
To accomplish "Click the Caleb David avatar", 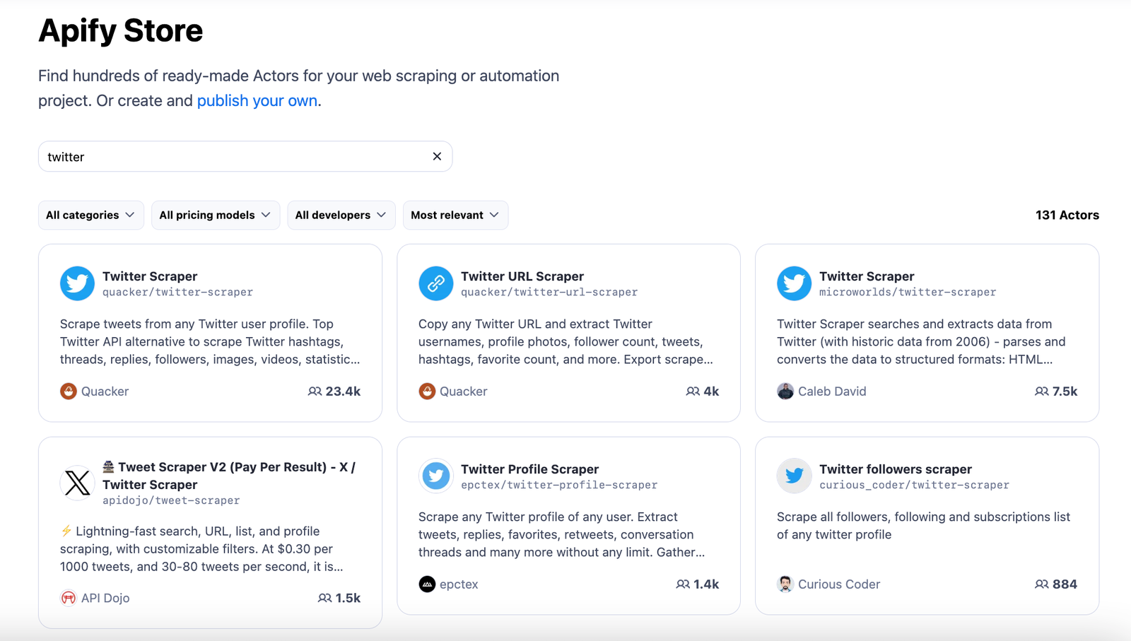I will [x=785, y=392].
